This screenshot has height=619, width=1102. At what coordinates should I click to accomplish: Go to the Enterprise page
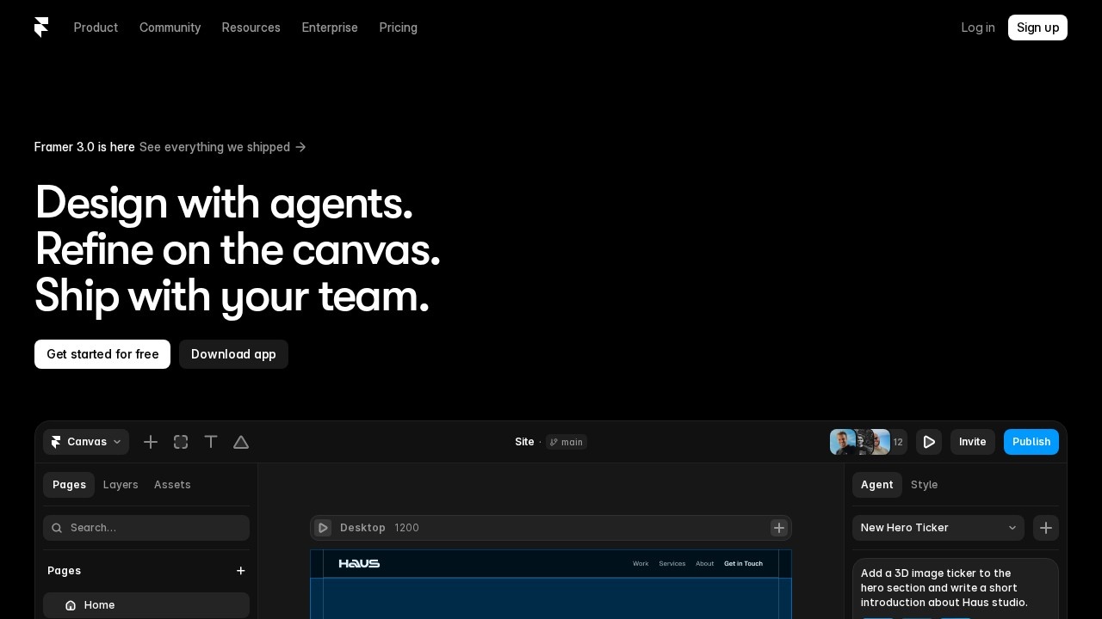tap(330, 28)
